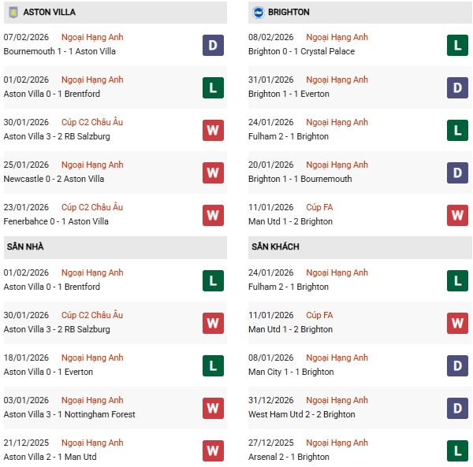This screenshot has height=467, width=473.
Task: Click the Brighton club crest
Action: [x=257, y=13]
